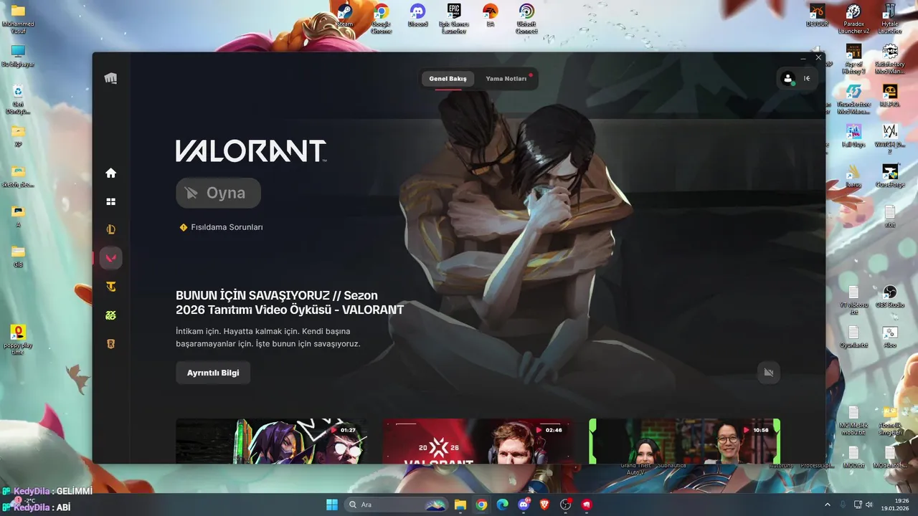Open the Windows Start menu
918x516 pixels.
pyautogui.click(x=332, y=505)
